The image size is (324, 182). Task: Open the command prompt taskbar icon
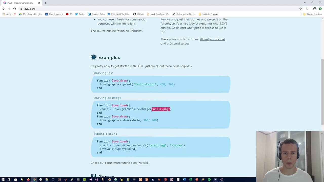[x=78, y=179]
